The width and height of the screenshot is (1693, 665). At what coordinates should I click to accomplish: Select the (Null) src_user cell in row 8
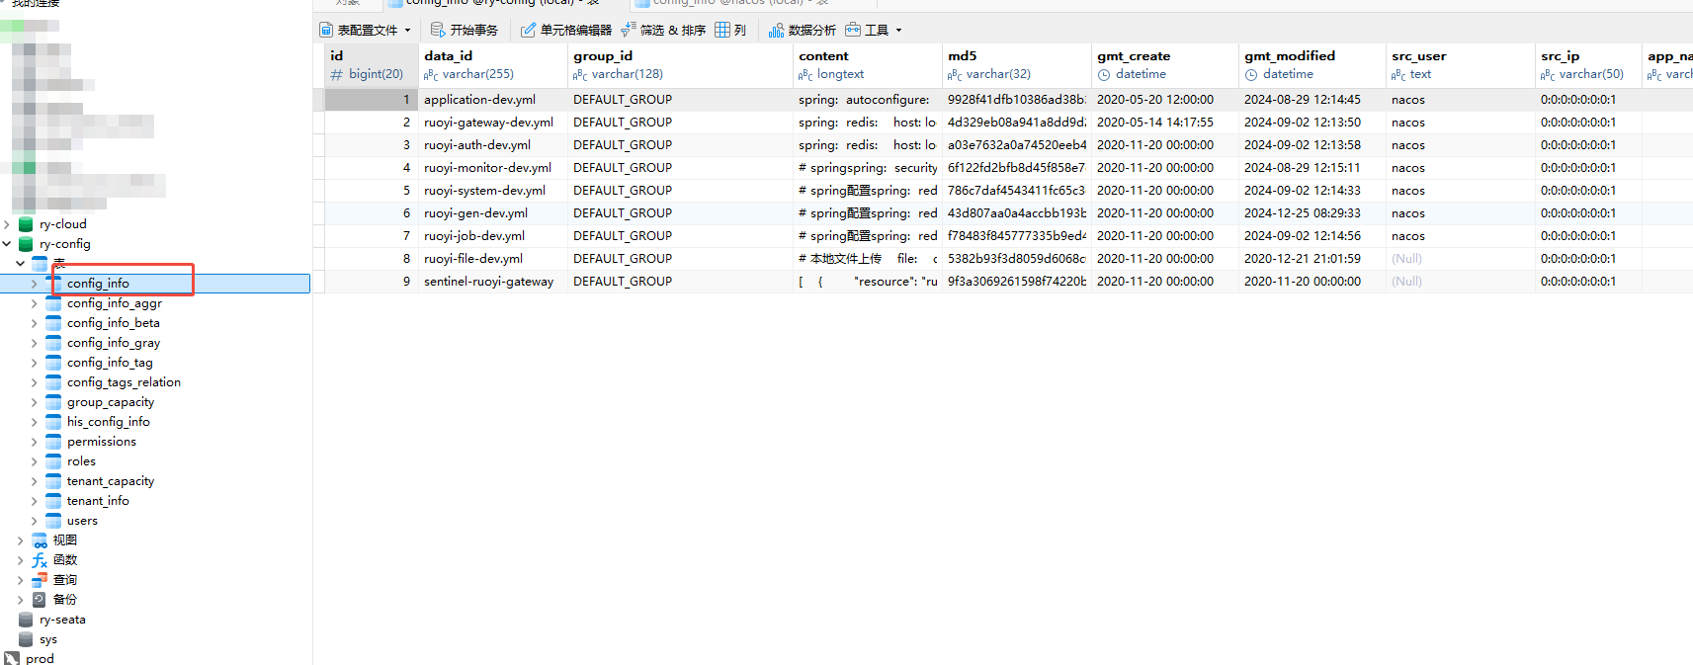(x=1460, y=259)
